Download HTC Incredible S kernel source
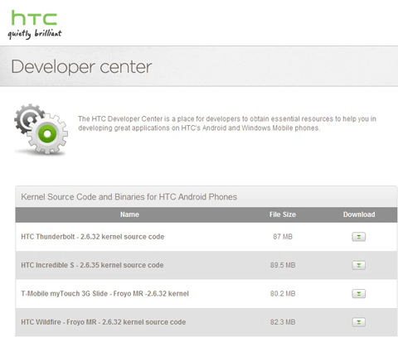This screenshot has width=398, height=337. 358,265
